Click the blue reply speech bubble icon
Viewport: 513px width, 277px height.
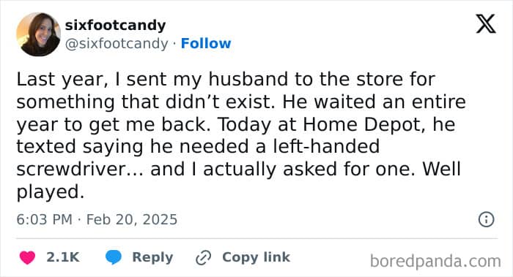point(114,257)
